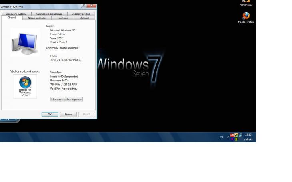Click the 76380-OEM product ID text

click(x=66, y=60)
